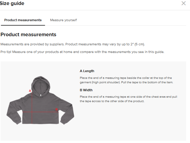The height and width of the screenshot is (143, 190).
Task: Click the Pro tip paragraph
Action: [x=82, y=52]
